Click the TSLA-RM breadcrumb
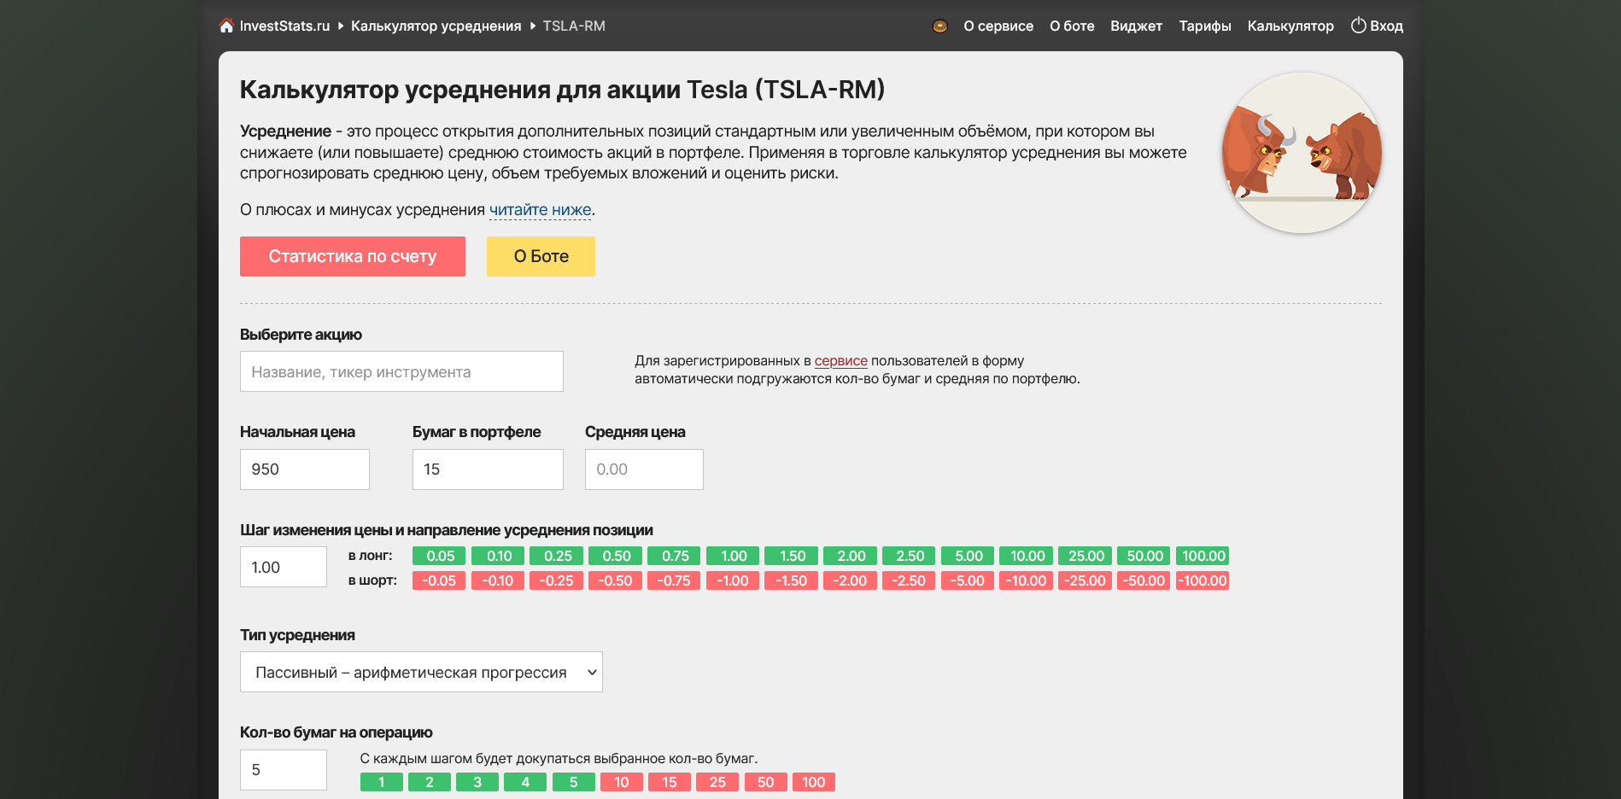1621x799 pixels. click(574, 26)
